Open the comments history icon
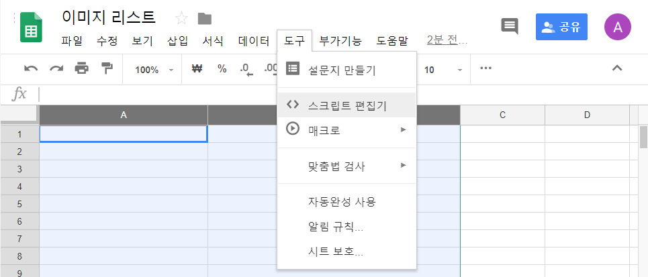648x277 pixels. tap(510, 27)
